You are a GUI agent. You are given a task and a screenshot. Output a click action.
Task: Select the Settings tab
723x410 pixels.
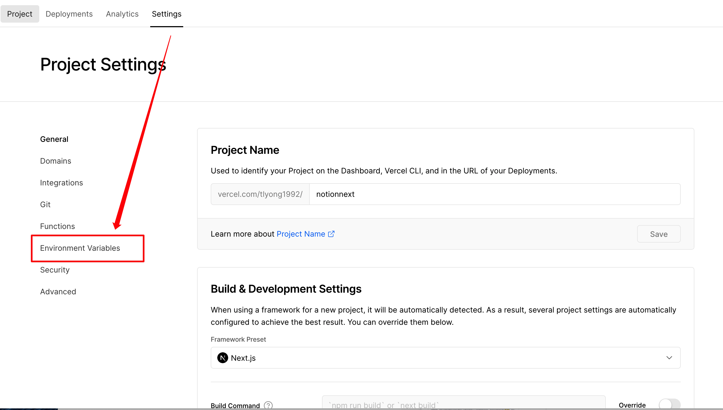tap(167, 14)
